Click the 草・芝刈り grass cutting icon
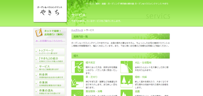This screenshot has width=203, height=96. tap(77, 81)
